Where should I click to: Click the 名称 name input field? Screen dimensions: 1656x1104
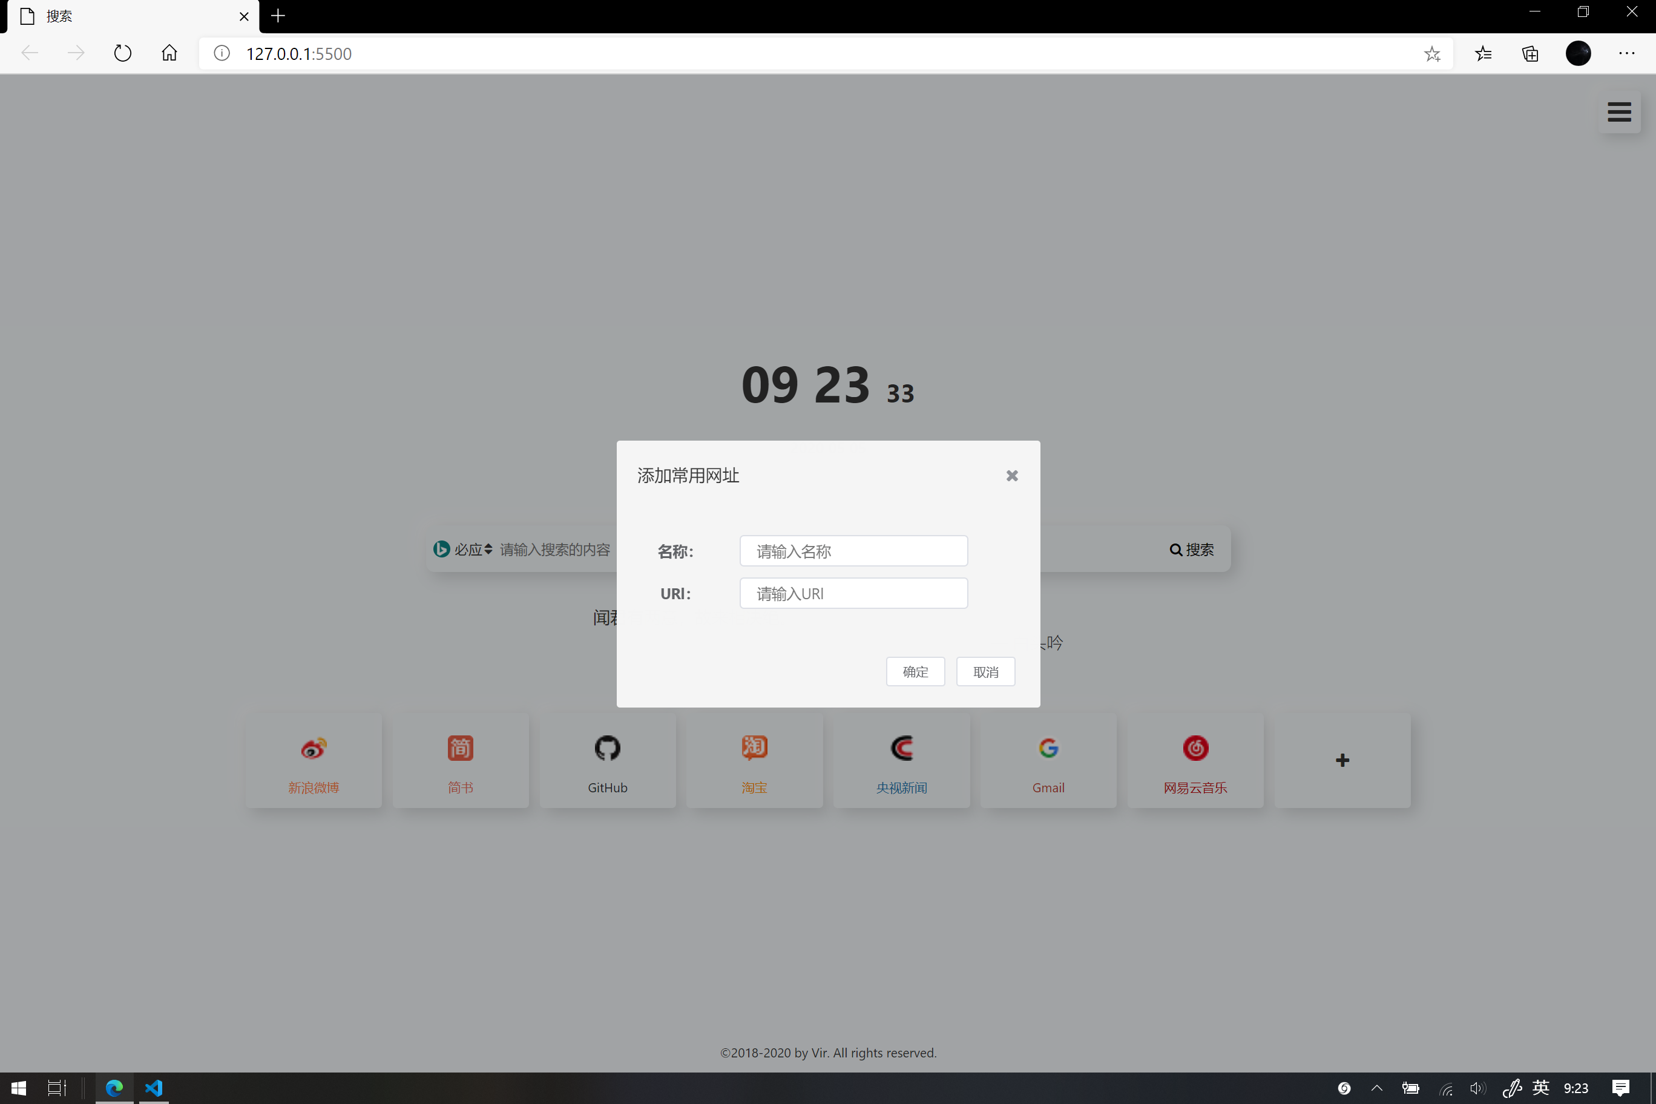pyautogui.click(x=853, y=551)
